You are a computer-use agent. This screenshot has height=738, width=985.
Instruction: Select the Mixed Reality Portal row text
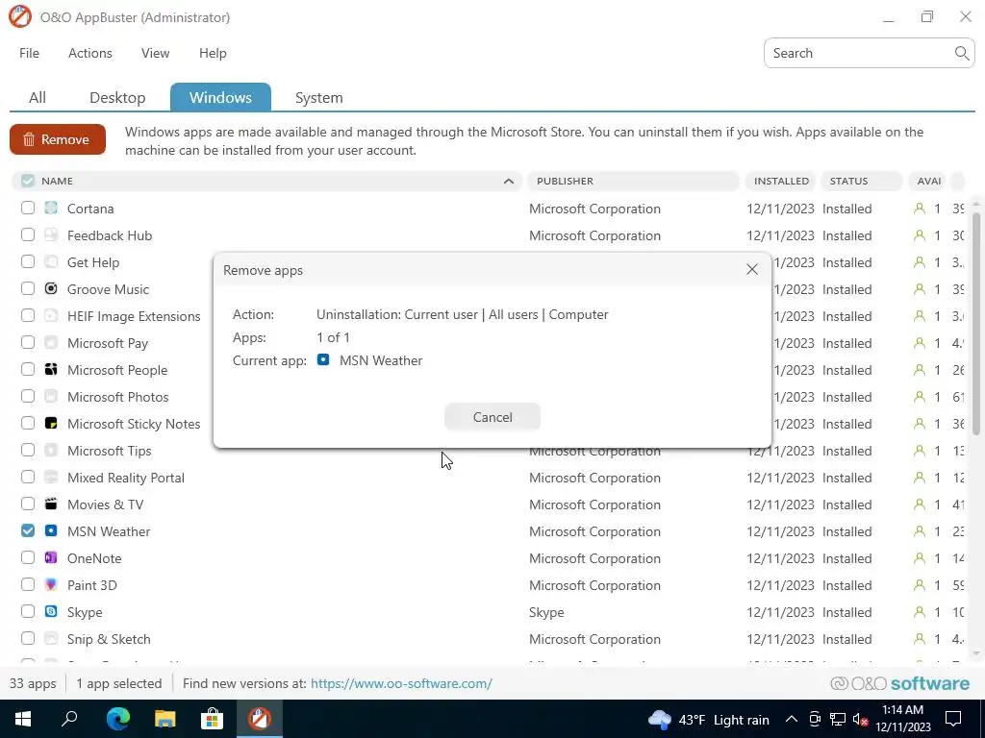[126, 478]
